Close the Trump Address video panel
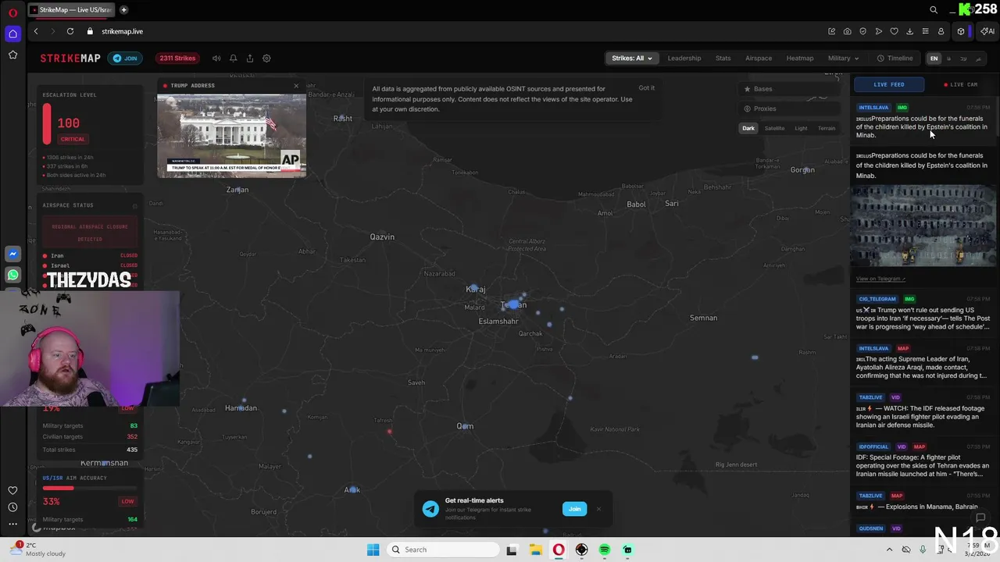The height and width of the screenshot is (562, 1000). [x=296, y=85]
